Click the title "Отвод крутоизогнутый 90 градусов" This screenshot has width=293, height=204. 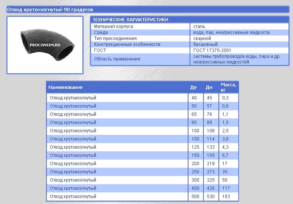coord(51,9)
